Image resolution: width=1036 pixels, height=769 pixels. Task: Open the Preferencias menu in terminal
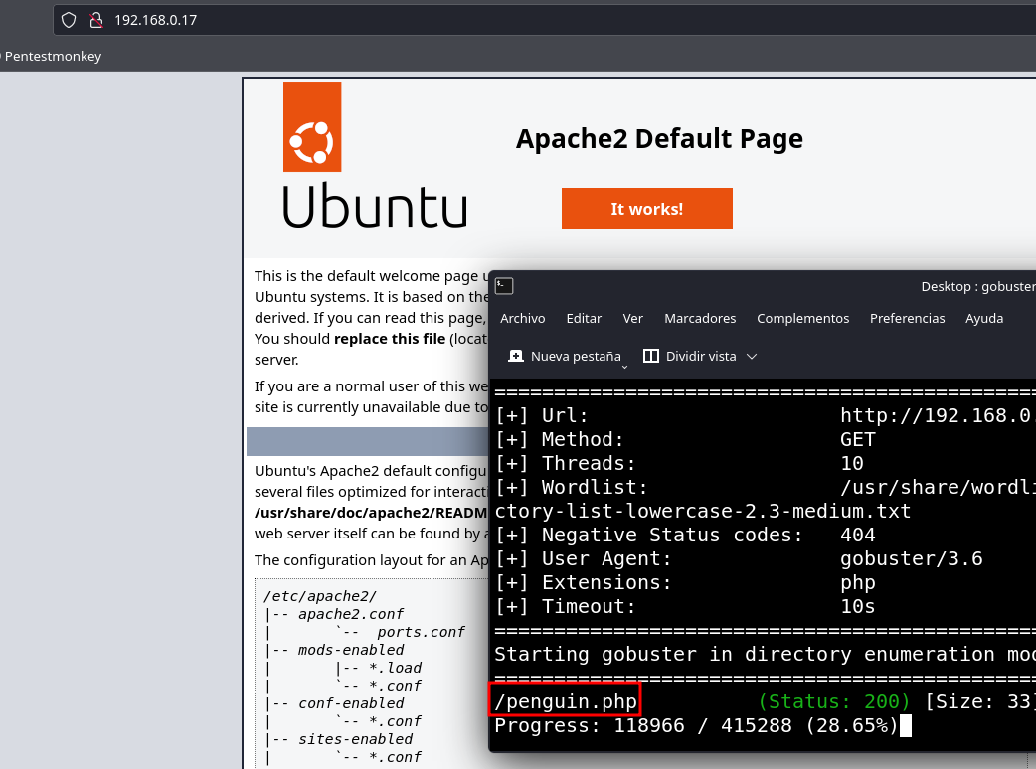click(907, 318)
